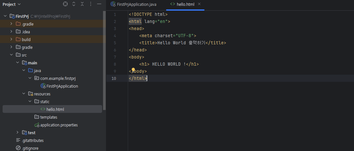Collapse the com.example.firstprj package
Viewport: 354px width, 151px height.
click(30, 78)
